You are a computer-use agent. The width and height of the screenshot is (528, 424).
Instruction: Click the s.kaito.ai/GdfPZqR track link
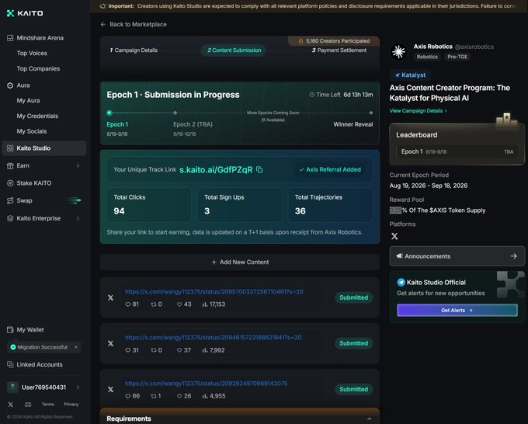pos(216,170)
